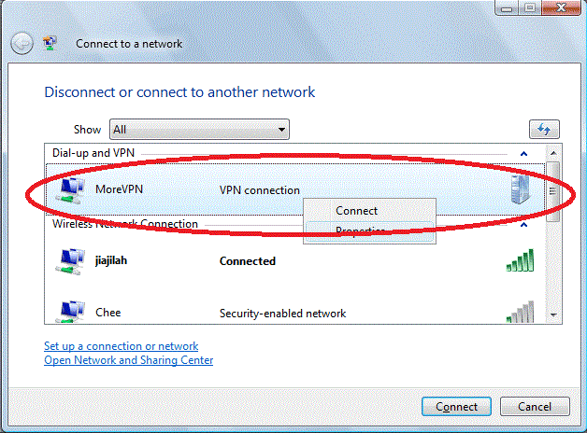The image size is (587, 433).
Task: Click the Chee signal strength bars
Action: click(520, 312)
